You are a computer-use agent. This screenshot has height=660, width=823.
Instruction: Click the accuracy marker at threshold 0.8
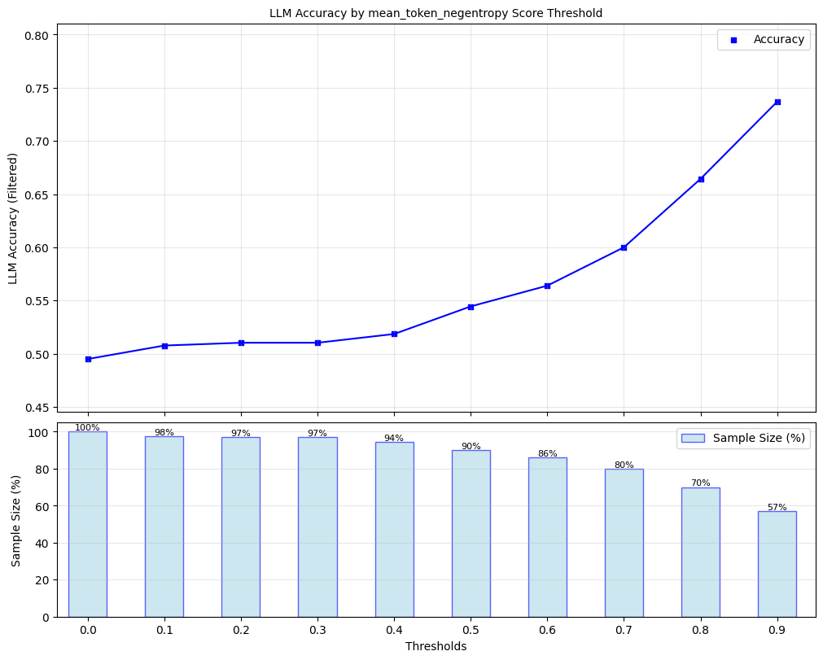pyautogui.click(x=701, y=179)
